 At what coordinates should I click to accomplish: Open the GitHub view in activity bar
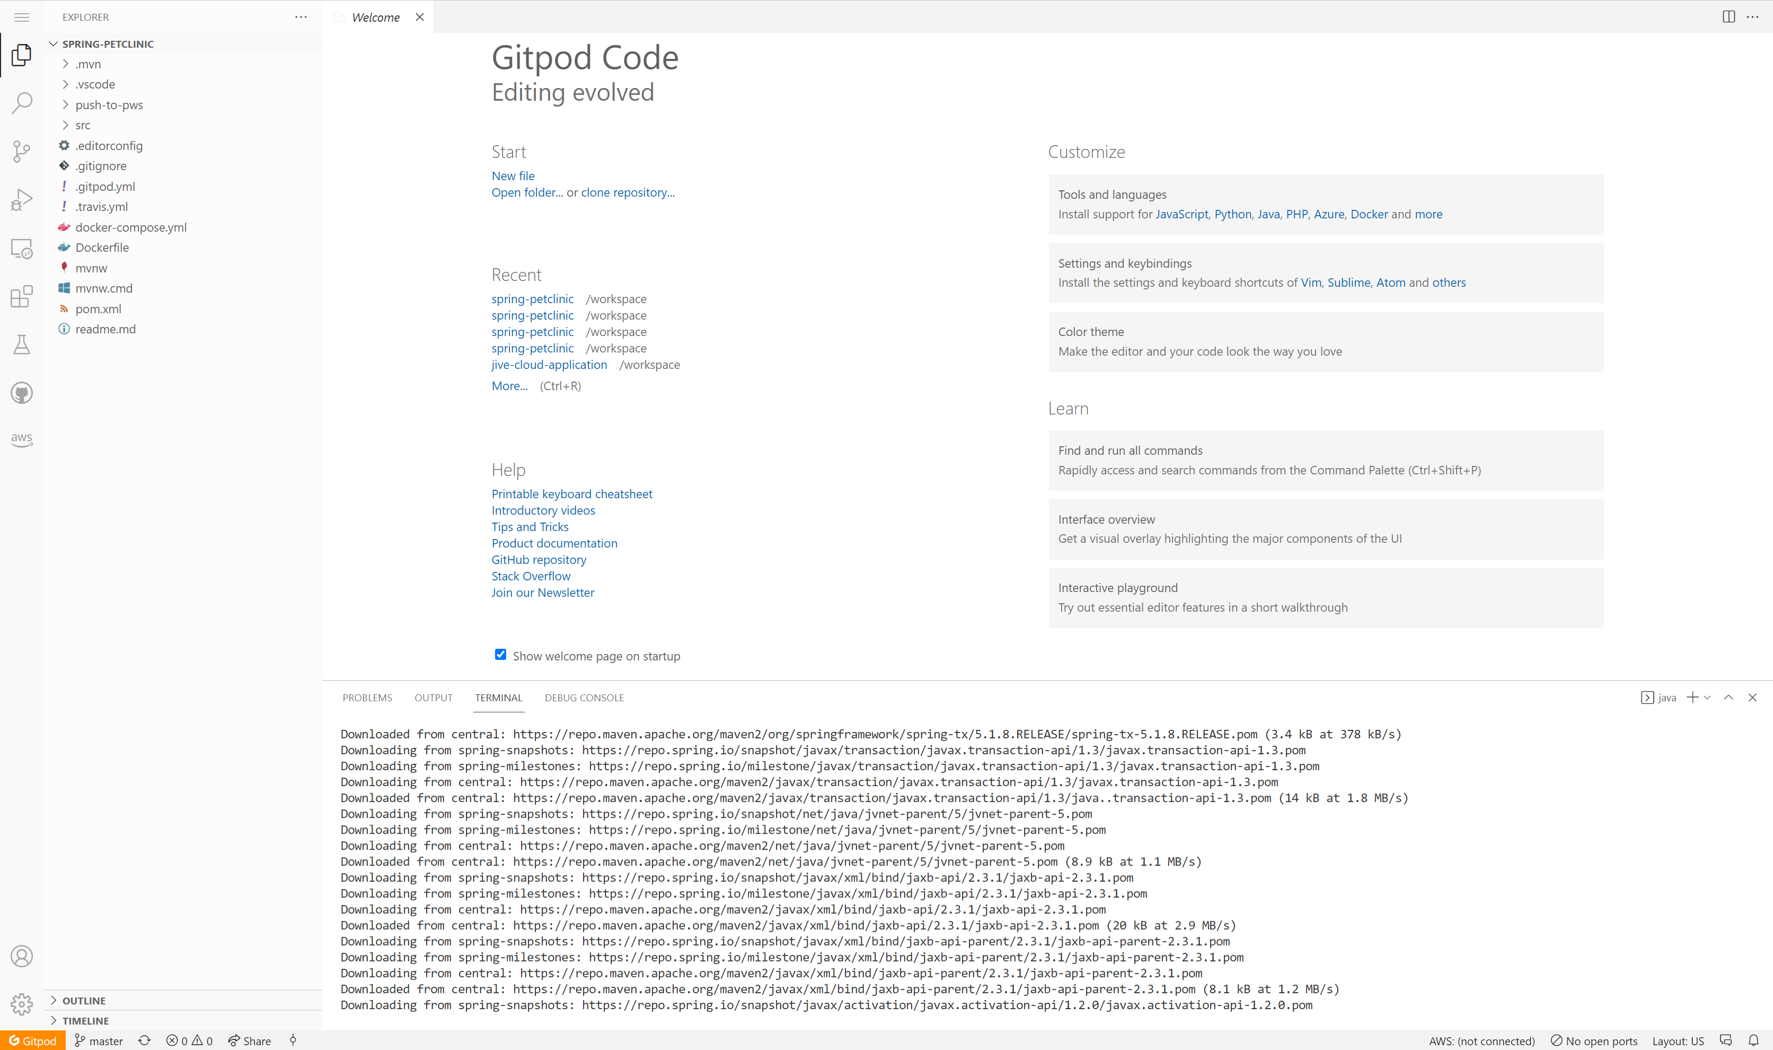click(22, 393)
